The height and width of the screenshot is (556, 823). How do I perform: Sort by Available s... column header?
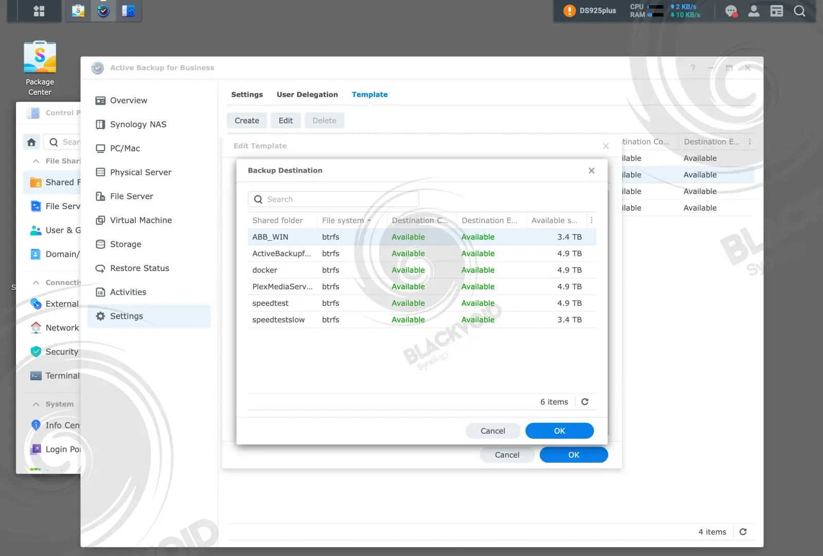point(557,220)
